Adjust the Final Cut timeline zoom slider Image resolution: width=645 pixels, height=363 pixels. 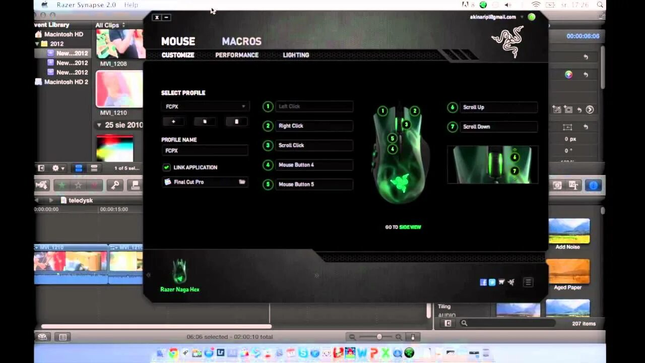coord(379,337)
